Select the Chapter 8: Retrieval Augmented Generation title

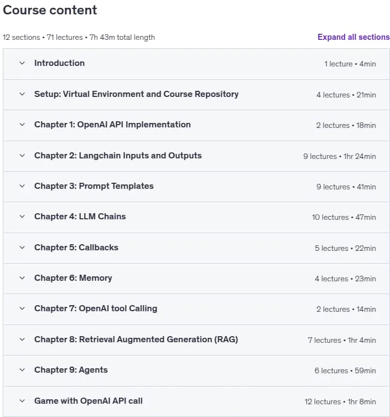(136, 339)
